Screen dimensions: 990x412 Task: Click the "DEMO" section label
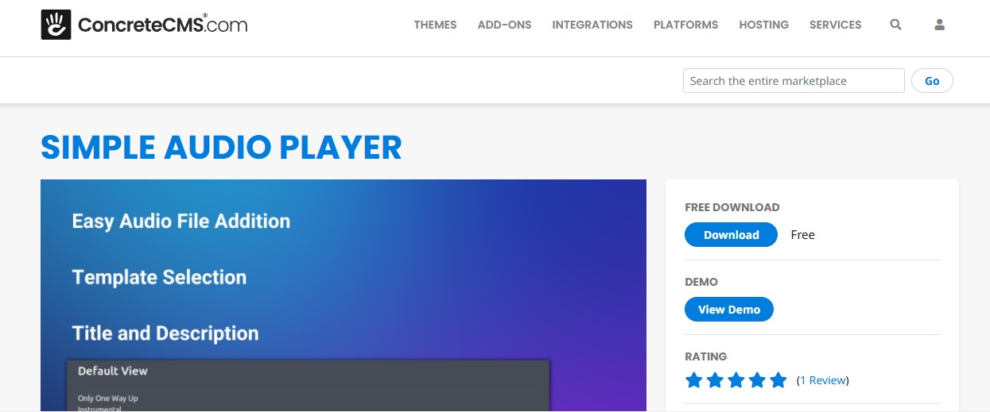(701, 282)
